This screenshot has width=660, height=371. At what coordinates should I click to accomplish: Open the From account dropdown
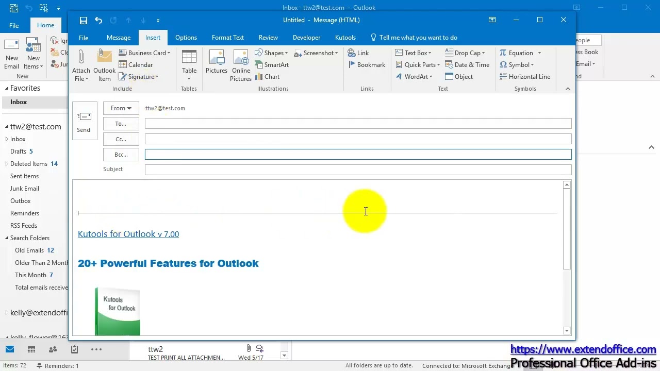tap(121, 108)
